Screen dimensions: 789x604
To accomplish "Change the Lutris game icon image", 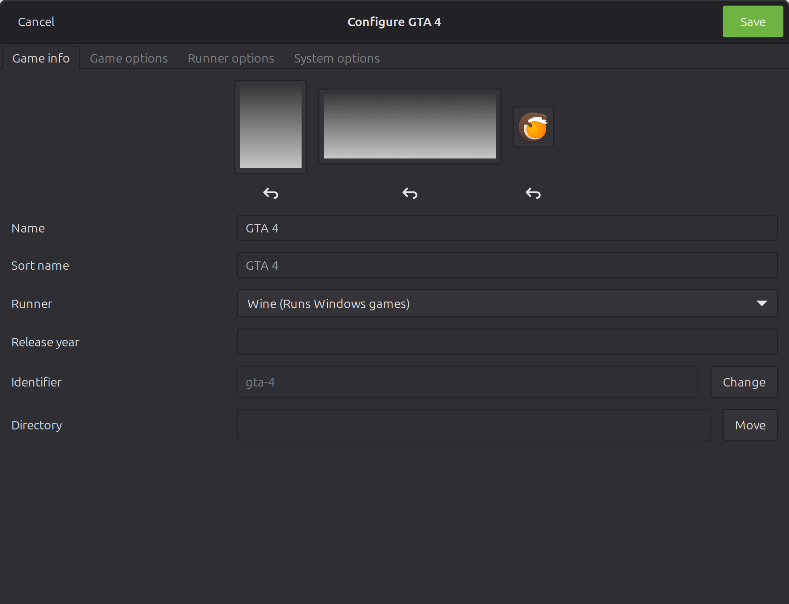I will coord(533,127).
